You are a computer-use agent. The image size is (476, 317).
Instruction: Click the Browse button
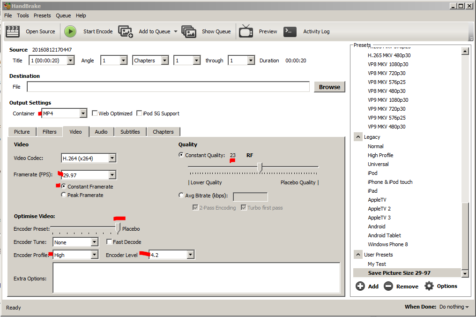click(x=329, y=87)
